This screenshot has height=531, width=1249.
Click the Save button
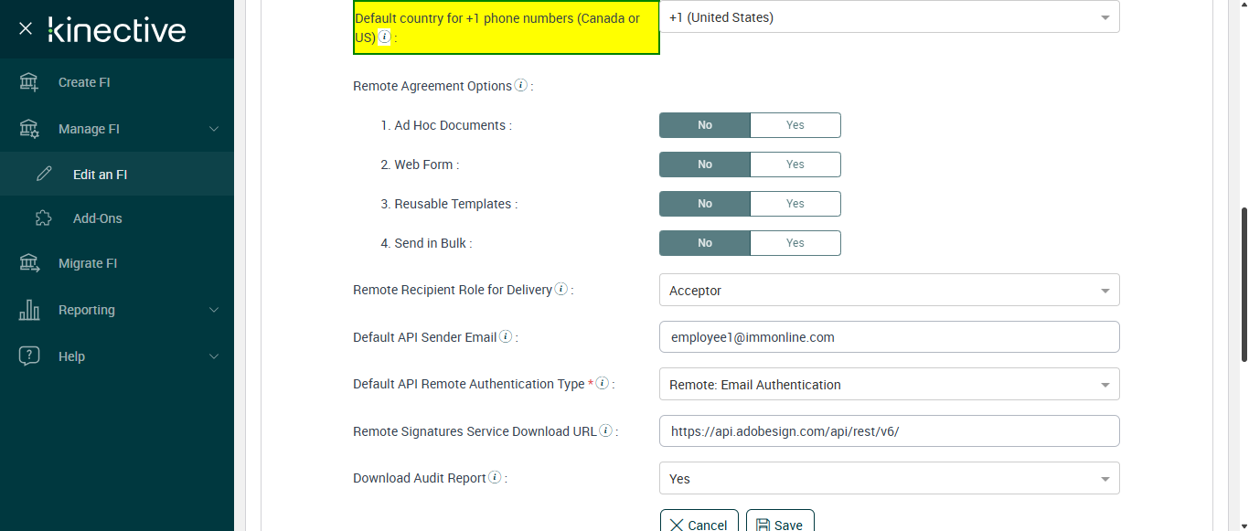tap(780, 524)
